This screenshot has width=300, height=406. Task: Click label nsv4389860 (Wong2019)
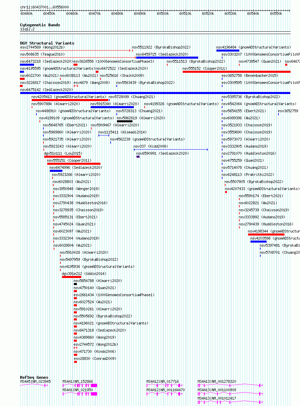(95, 337)
